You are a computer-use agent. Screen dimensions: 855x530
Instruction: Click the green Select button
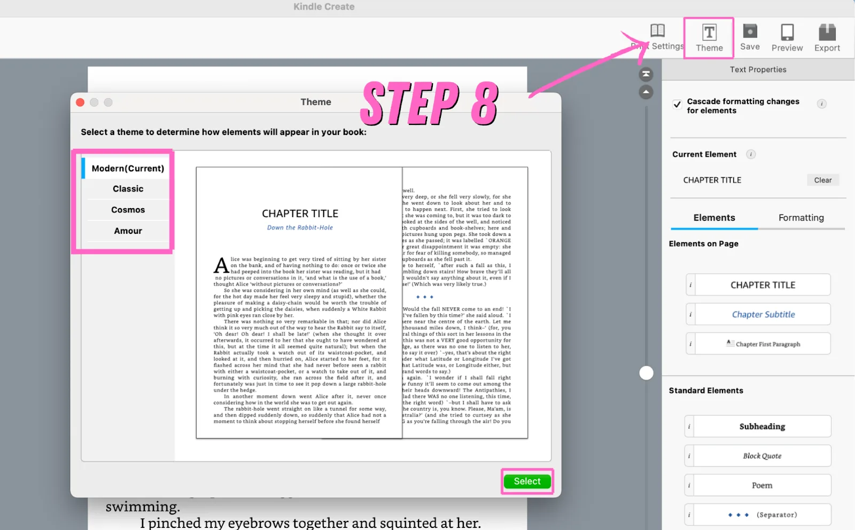(527, 481)
